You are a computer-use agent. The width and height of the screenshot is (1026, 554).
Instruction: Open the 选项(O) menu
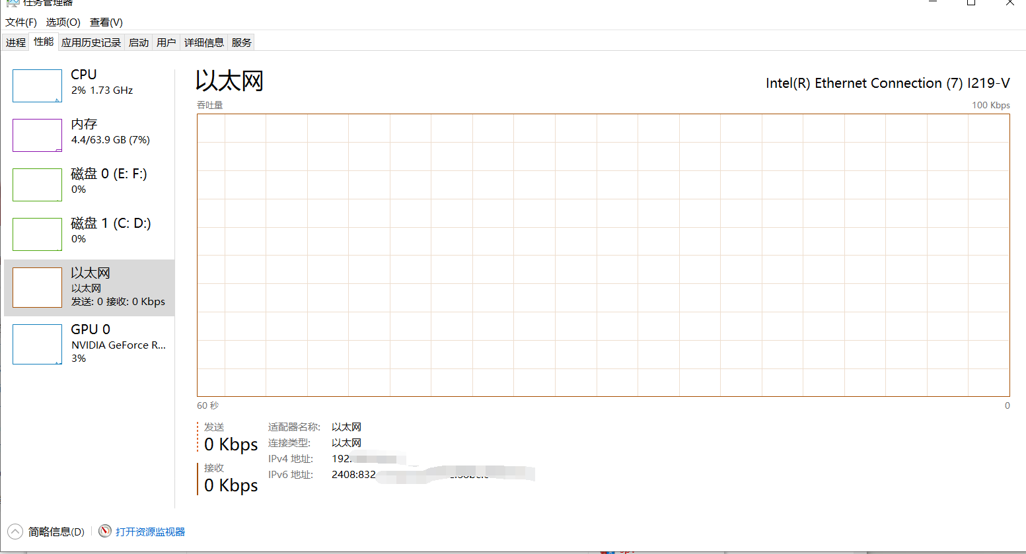[x=63, y=22]
